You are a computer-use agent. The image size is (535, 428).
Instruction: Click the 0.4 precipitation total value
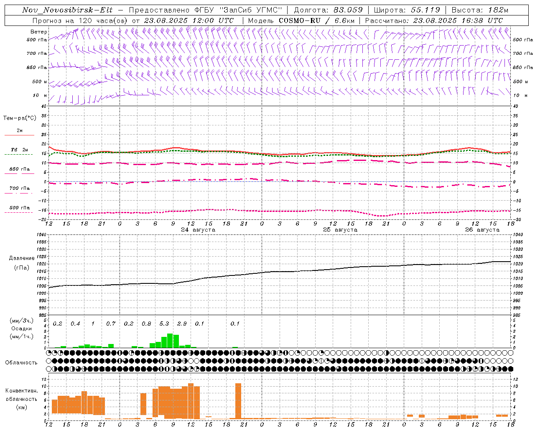(75, 324)
